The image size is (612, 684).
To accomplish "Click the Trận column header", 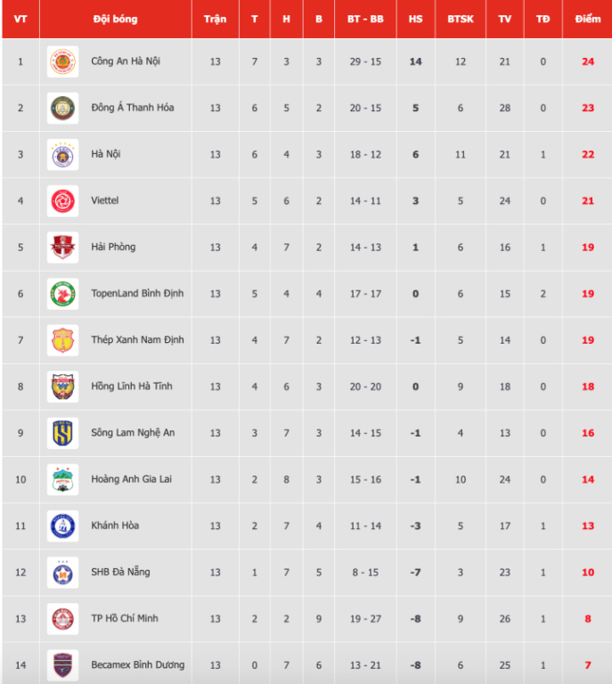I will click(x=215, y=19).
